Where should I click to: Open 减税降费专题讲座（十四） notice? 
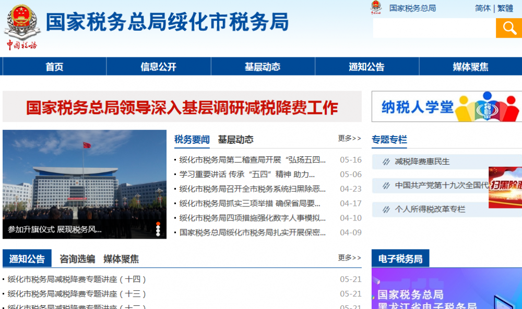pyautogui.click(x=77, y=279)
